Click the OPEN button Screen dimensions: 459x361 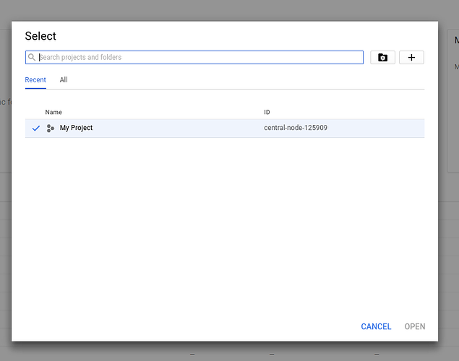point(415,326)
